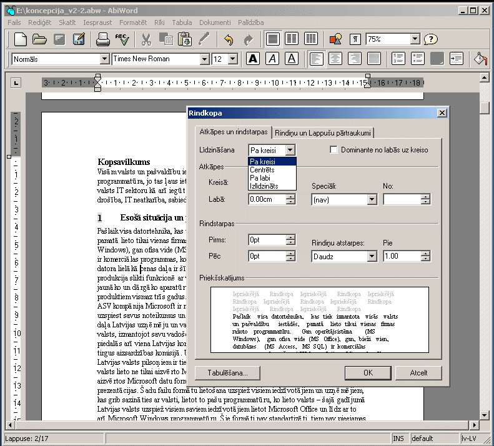Click the Open file folder icon
494x446 pixels.
click(40, 39)
